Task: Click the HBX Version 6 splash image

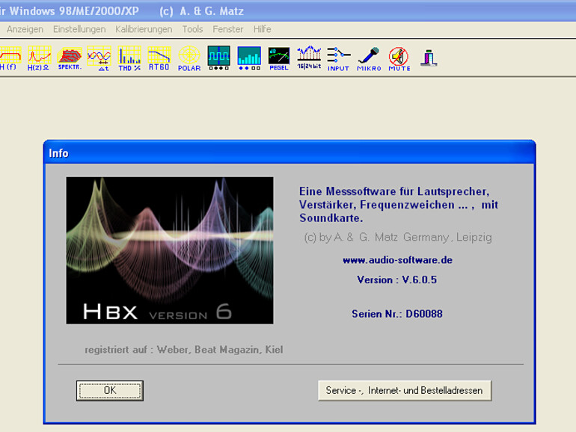Action: coord(170,250)
